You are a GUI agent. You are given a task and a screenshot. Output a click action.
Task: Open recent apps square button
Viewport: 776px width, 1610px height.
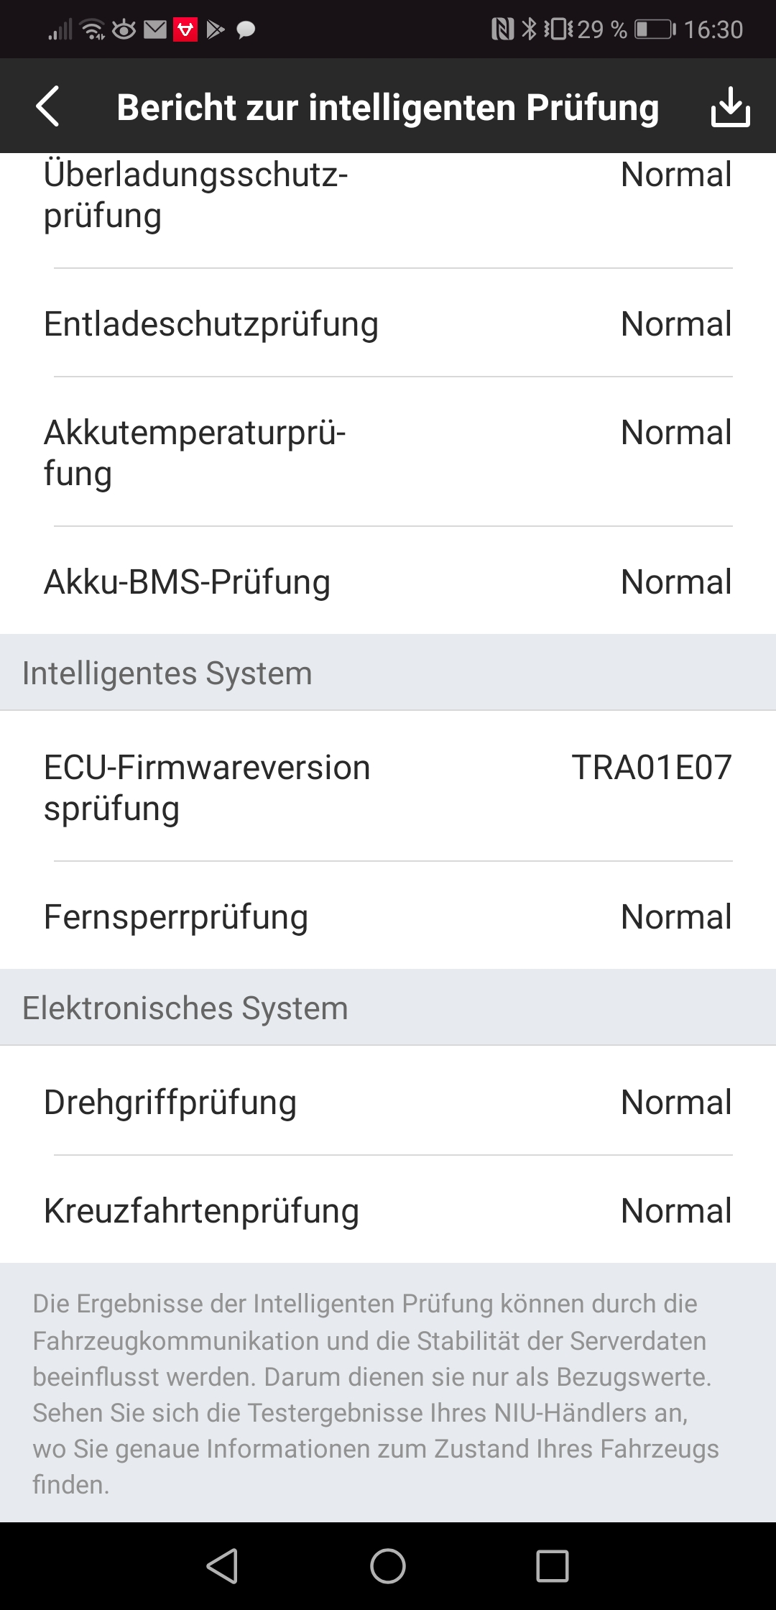552,1565
